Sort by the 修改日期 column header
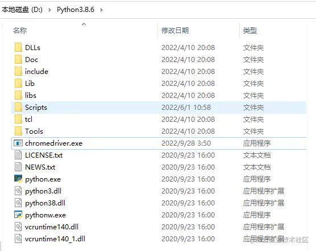 click(175, 31)
